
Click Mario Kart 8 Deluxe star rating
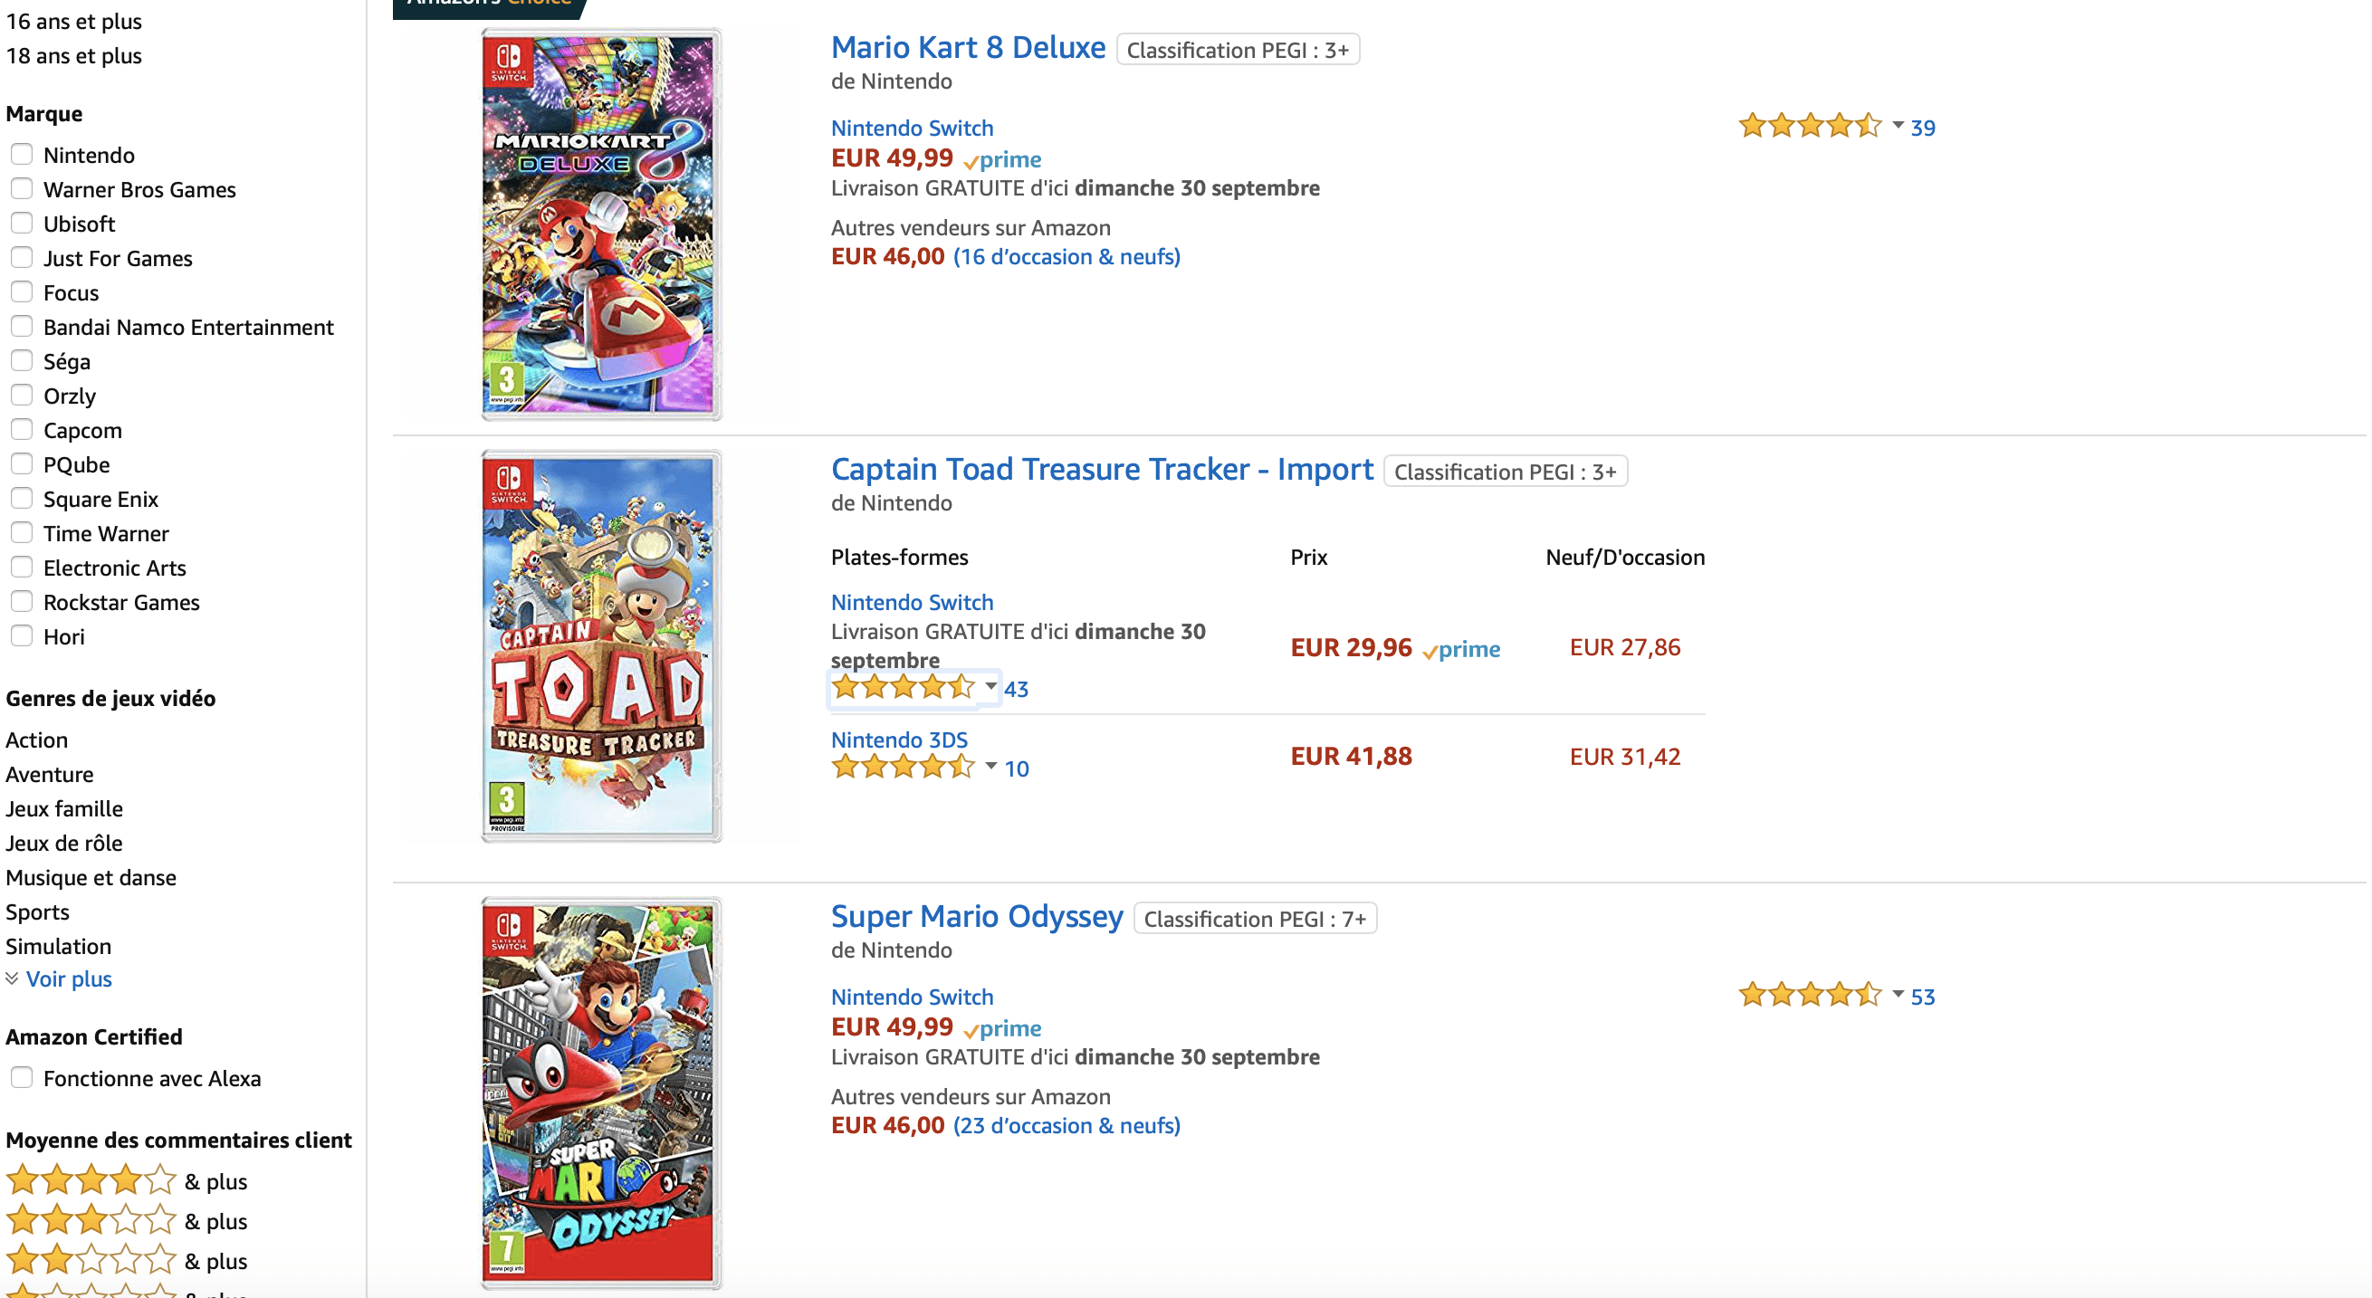coord(1809,126)
